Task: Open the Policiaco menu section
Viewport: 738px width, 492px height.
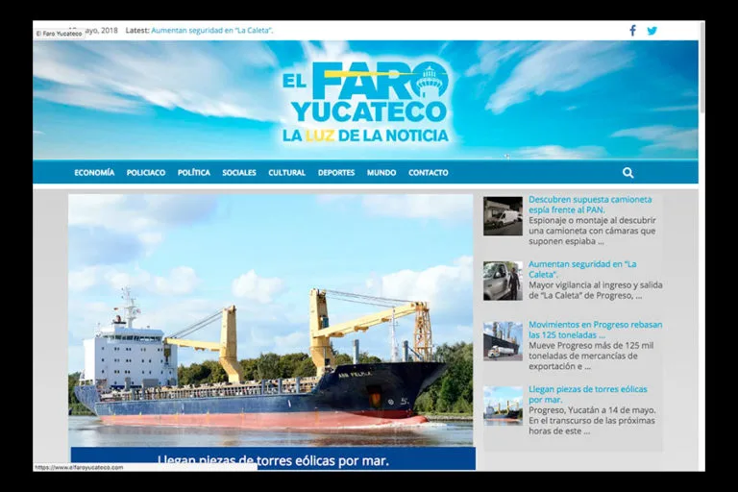Action: coord(146,173)
